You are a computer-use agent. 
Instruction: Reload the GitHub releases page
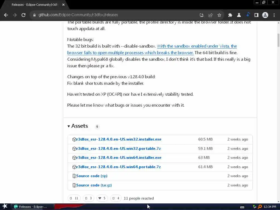pos(24,15)
